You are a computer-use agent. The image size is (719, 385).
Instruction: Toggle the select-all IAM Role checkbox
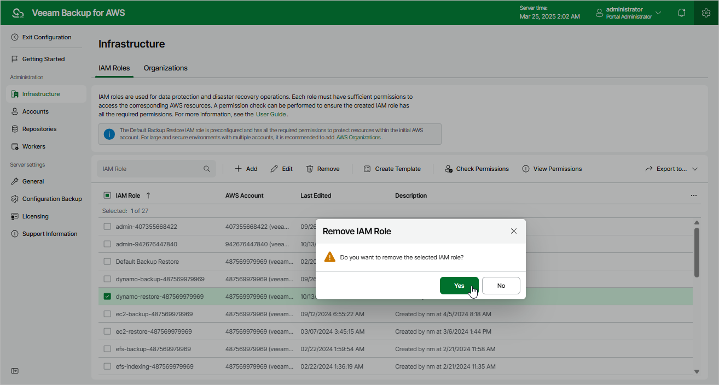coord(107,196)
